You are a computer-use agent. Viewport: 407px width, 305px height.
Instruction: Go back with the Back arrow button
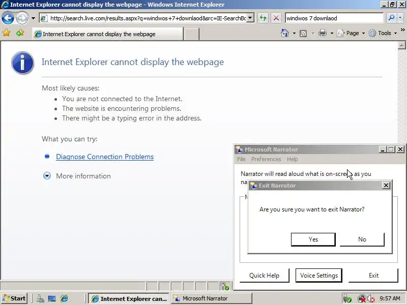point(8,18)
